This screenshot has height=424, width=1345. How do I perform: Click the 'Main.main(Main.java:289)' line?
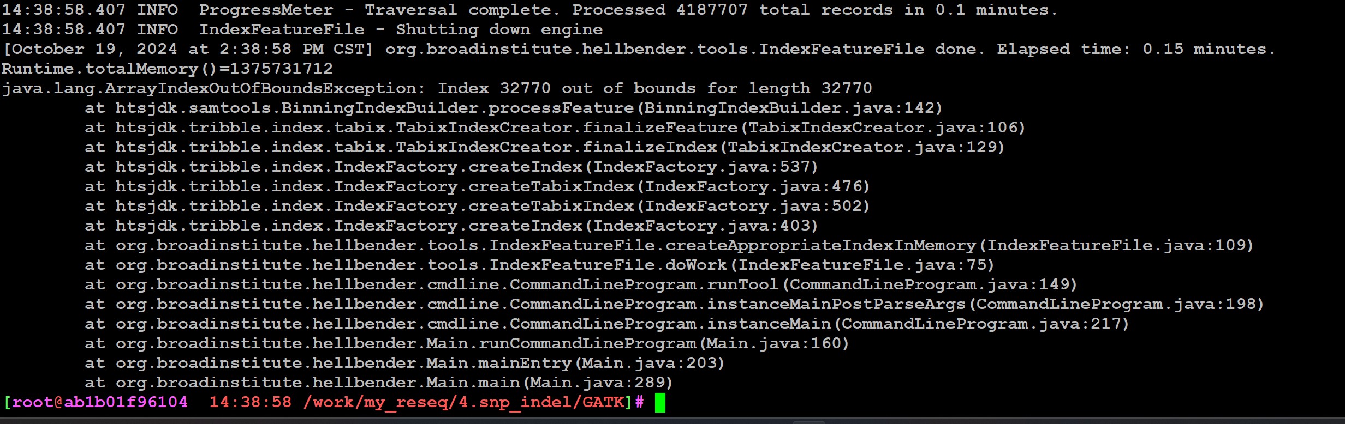[x=379, y=383]
